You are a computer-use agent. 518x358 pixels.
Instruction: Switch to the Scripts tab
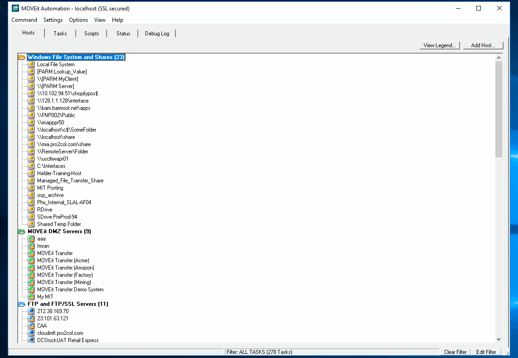click(92, 34)
